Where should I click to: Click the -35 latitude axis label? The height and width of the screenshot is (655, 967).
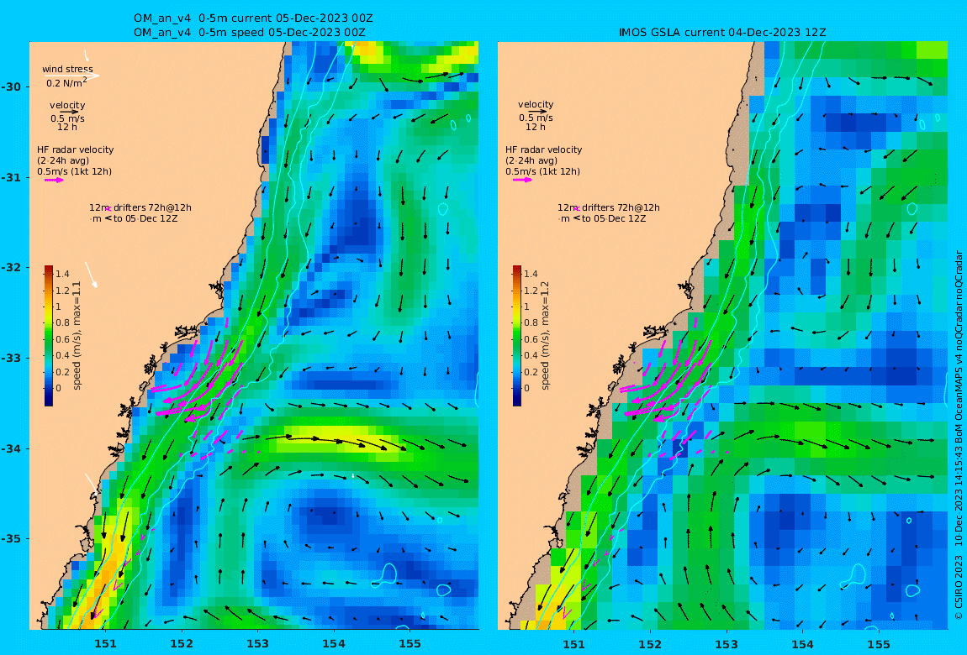10,539
